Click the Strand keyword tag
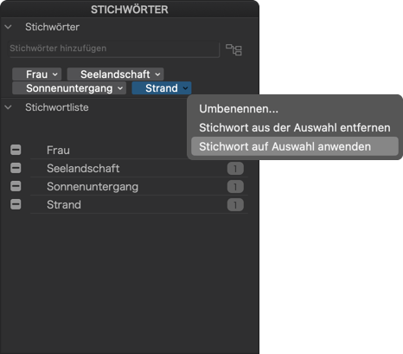This screenshot has height=354, width=403. tap(162, 88)
